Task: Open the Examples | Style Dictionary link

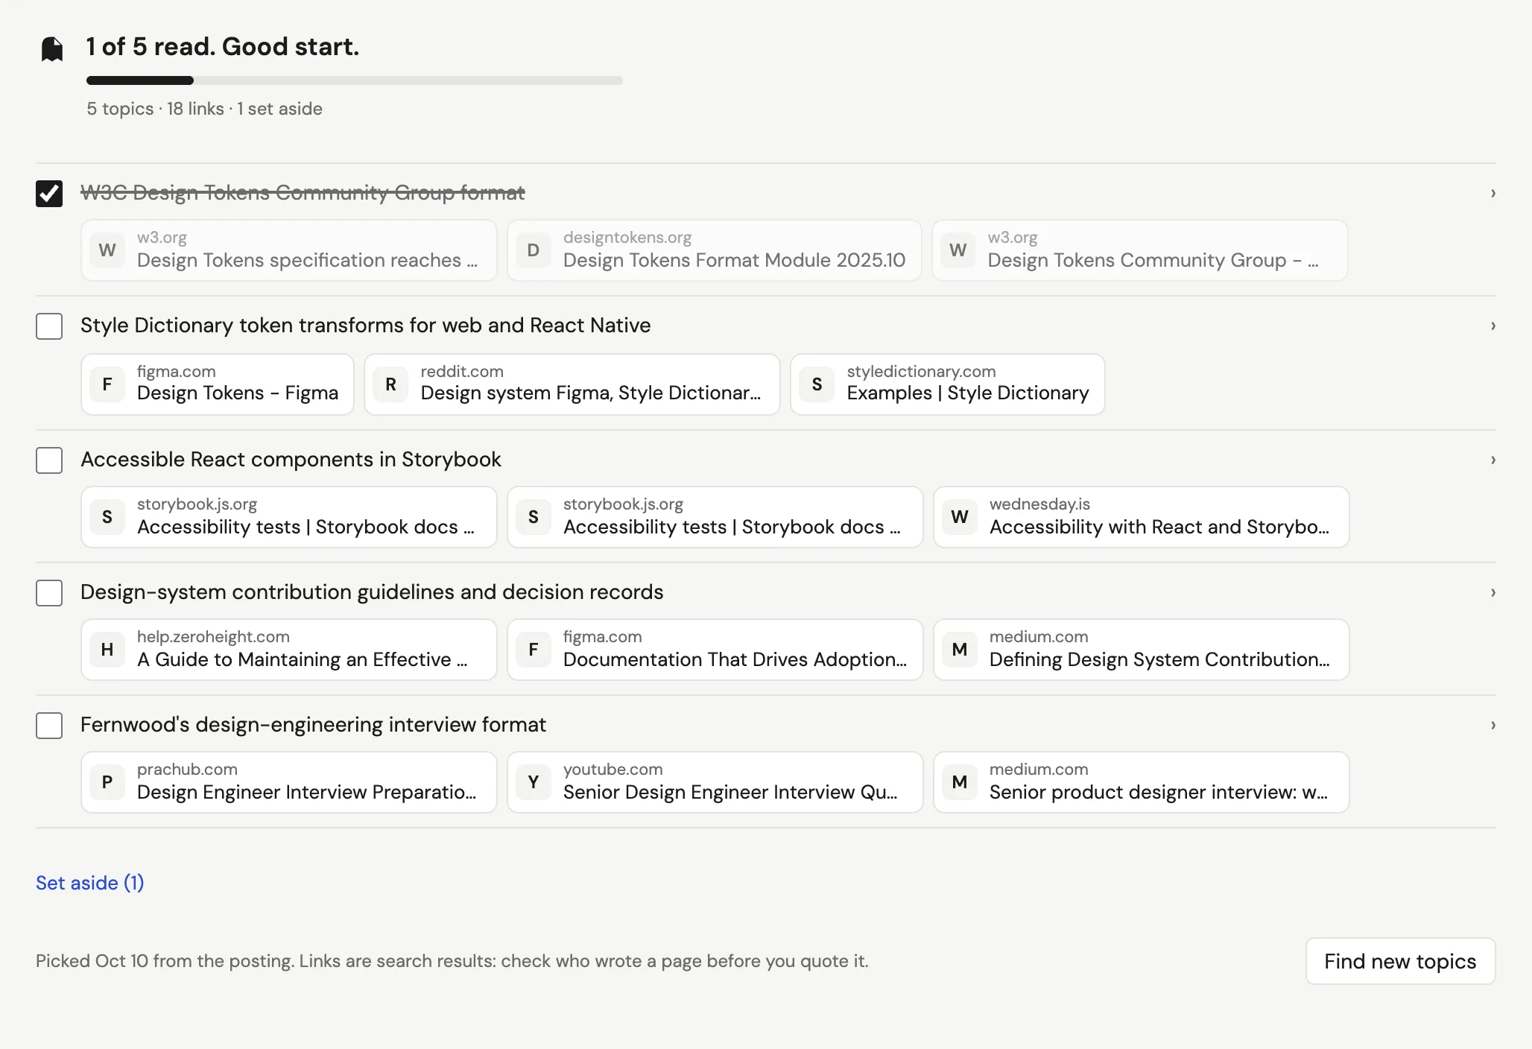Action: coord(948,384)
